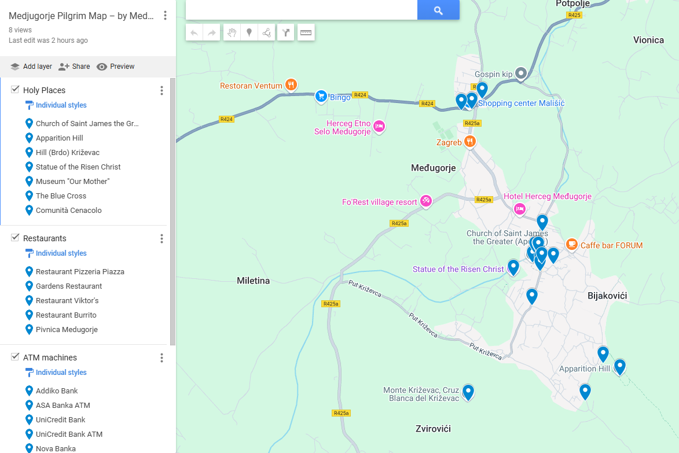Uncheck the Holy Places layer checkbox

point(15,89)
